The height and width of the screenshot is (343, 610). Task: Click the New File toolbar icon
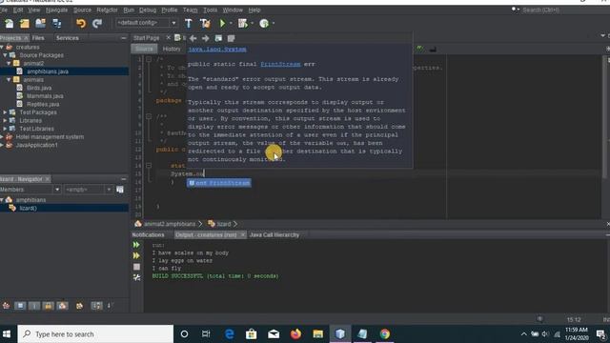tap(9, 23)
